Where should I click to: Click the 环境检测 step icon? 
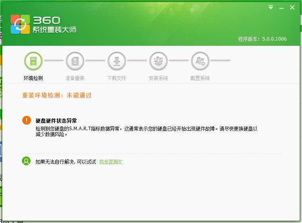click(33, 61)
